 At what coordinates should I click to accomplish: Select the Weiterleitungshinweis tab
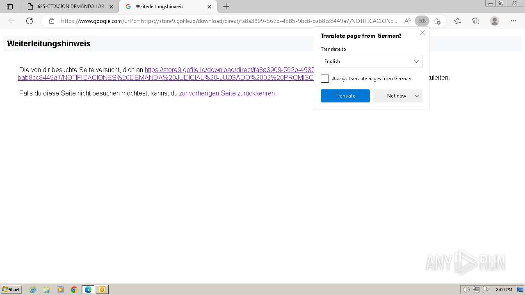pyautogui.click(x=168, y=7)
